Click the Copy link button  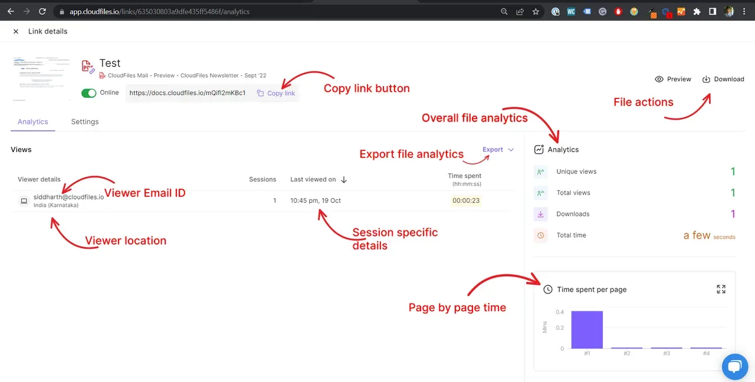[276, 93]
